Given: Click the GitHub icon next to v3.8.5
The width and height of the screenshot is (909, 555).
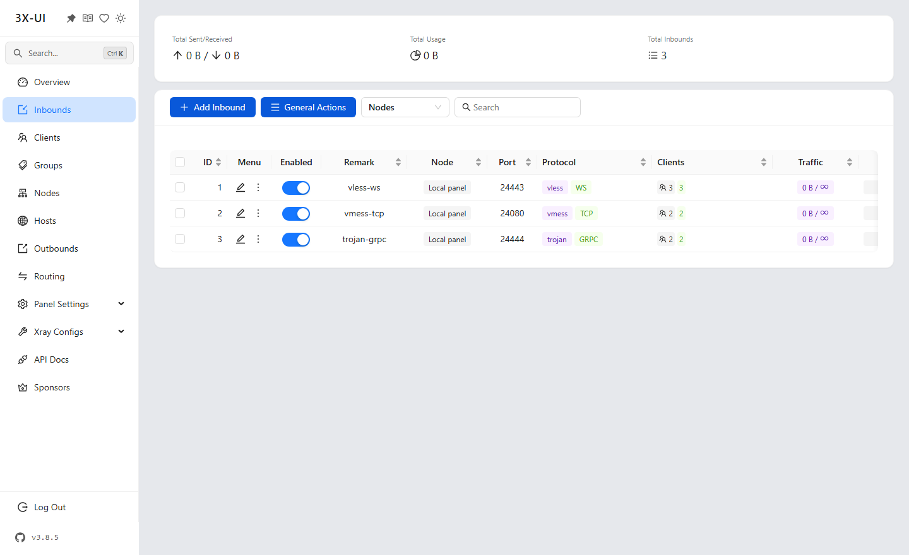Looking at the screenshot, I should point(20,537).
